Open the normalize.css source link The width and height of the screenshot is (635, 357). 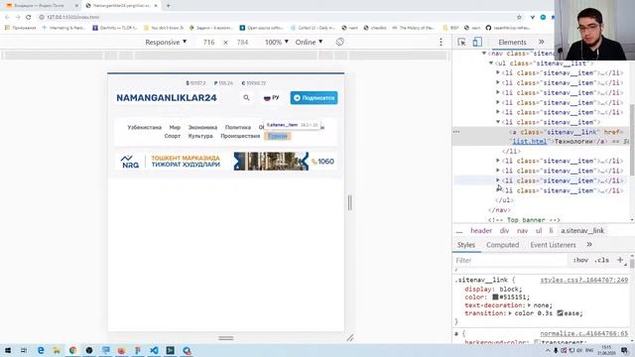(584, 333)
